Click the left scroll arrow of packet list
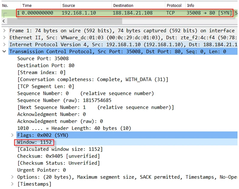 4,21
